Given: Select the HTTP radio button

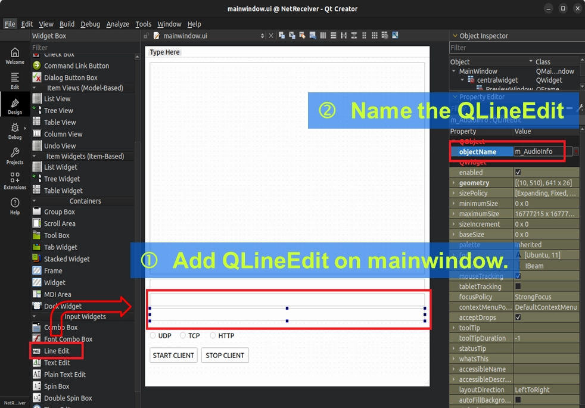Looking at the screenshot, I should (x=222, y=336).
